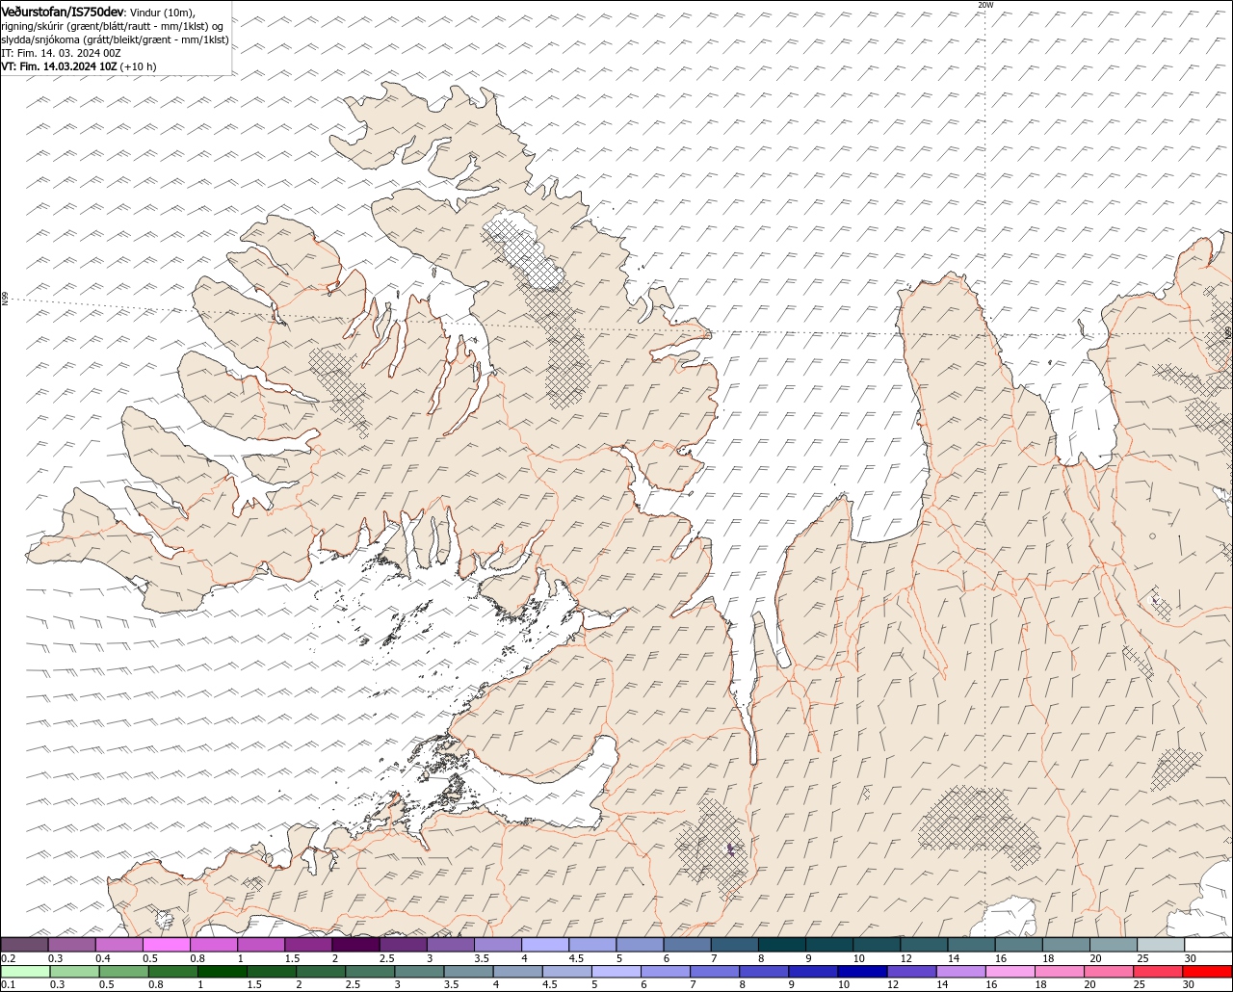Click the deep navy blue swatch labeled 10
Image resolution: width=1233 pixels, height=992 pixels.
[862, 972]
